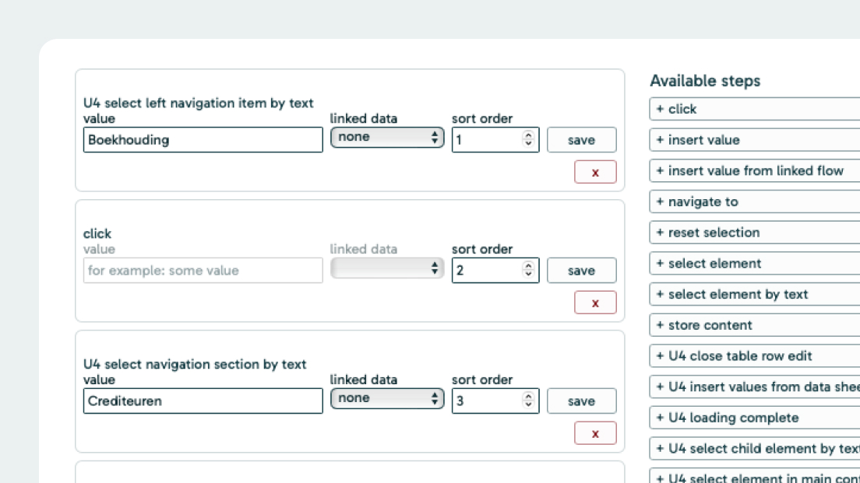The height and width of the screenshot is (483, 860).
Task: Delete the Boekhouding step with red x
Action: point(595,172)
